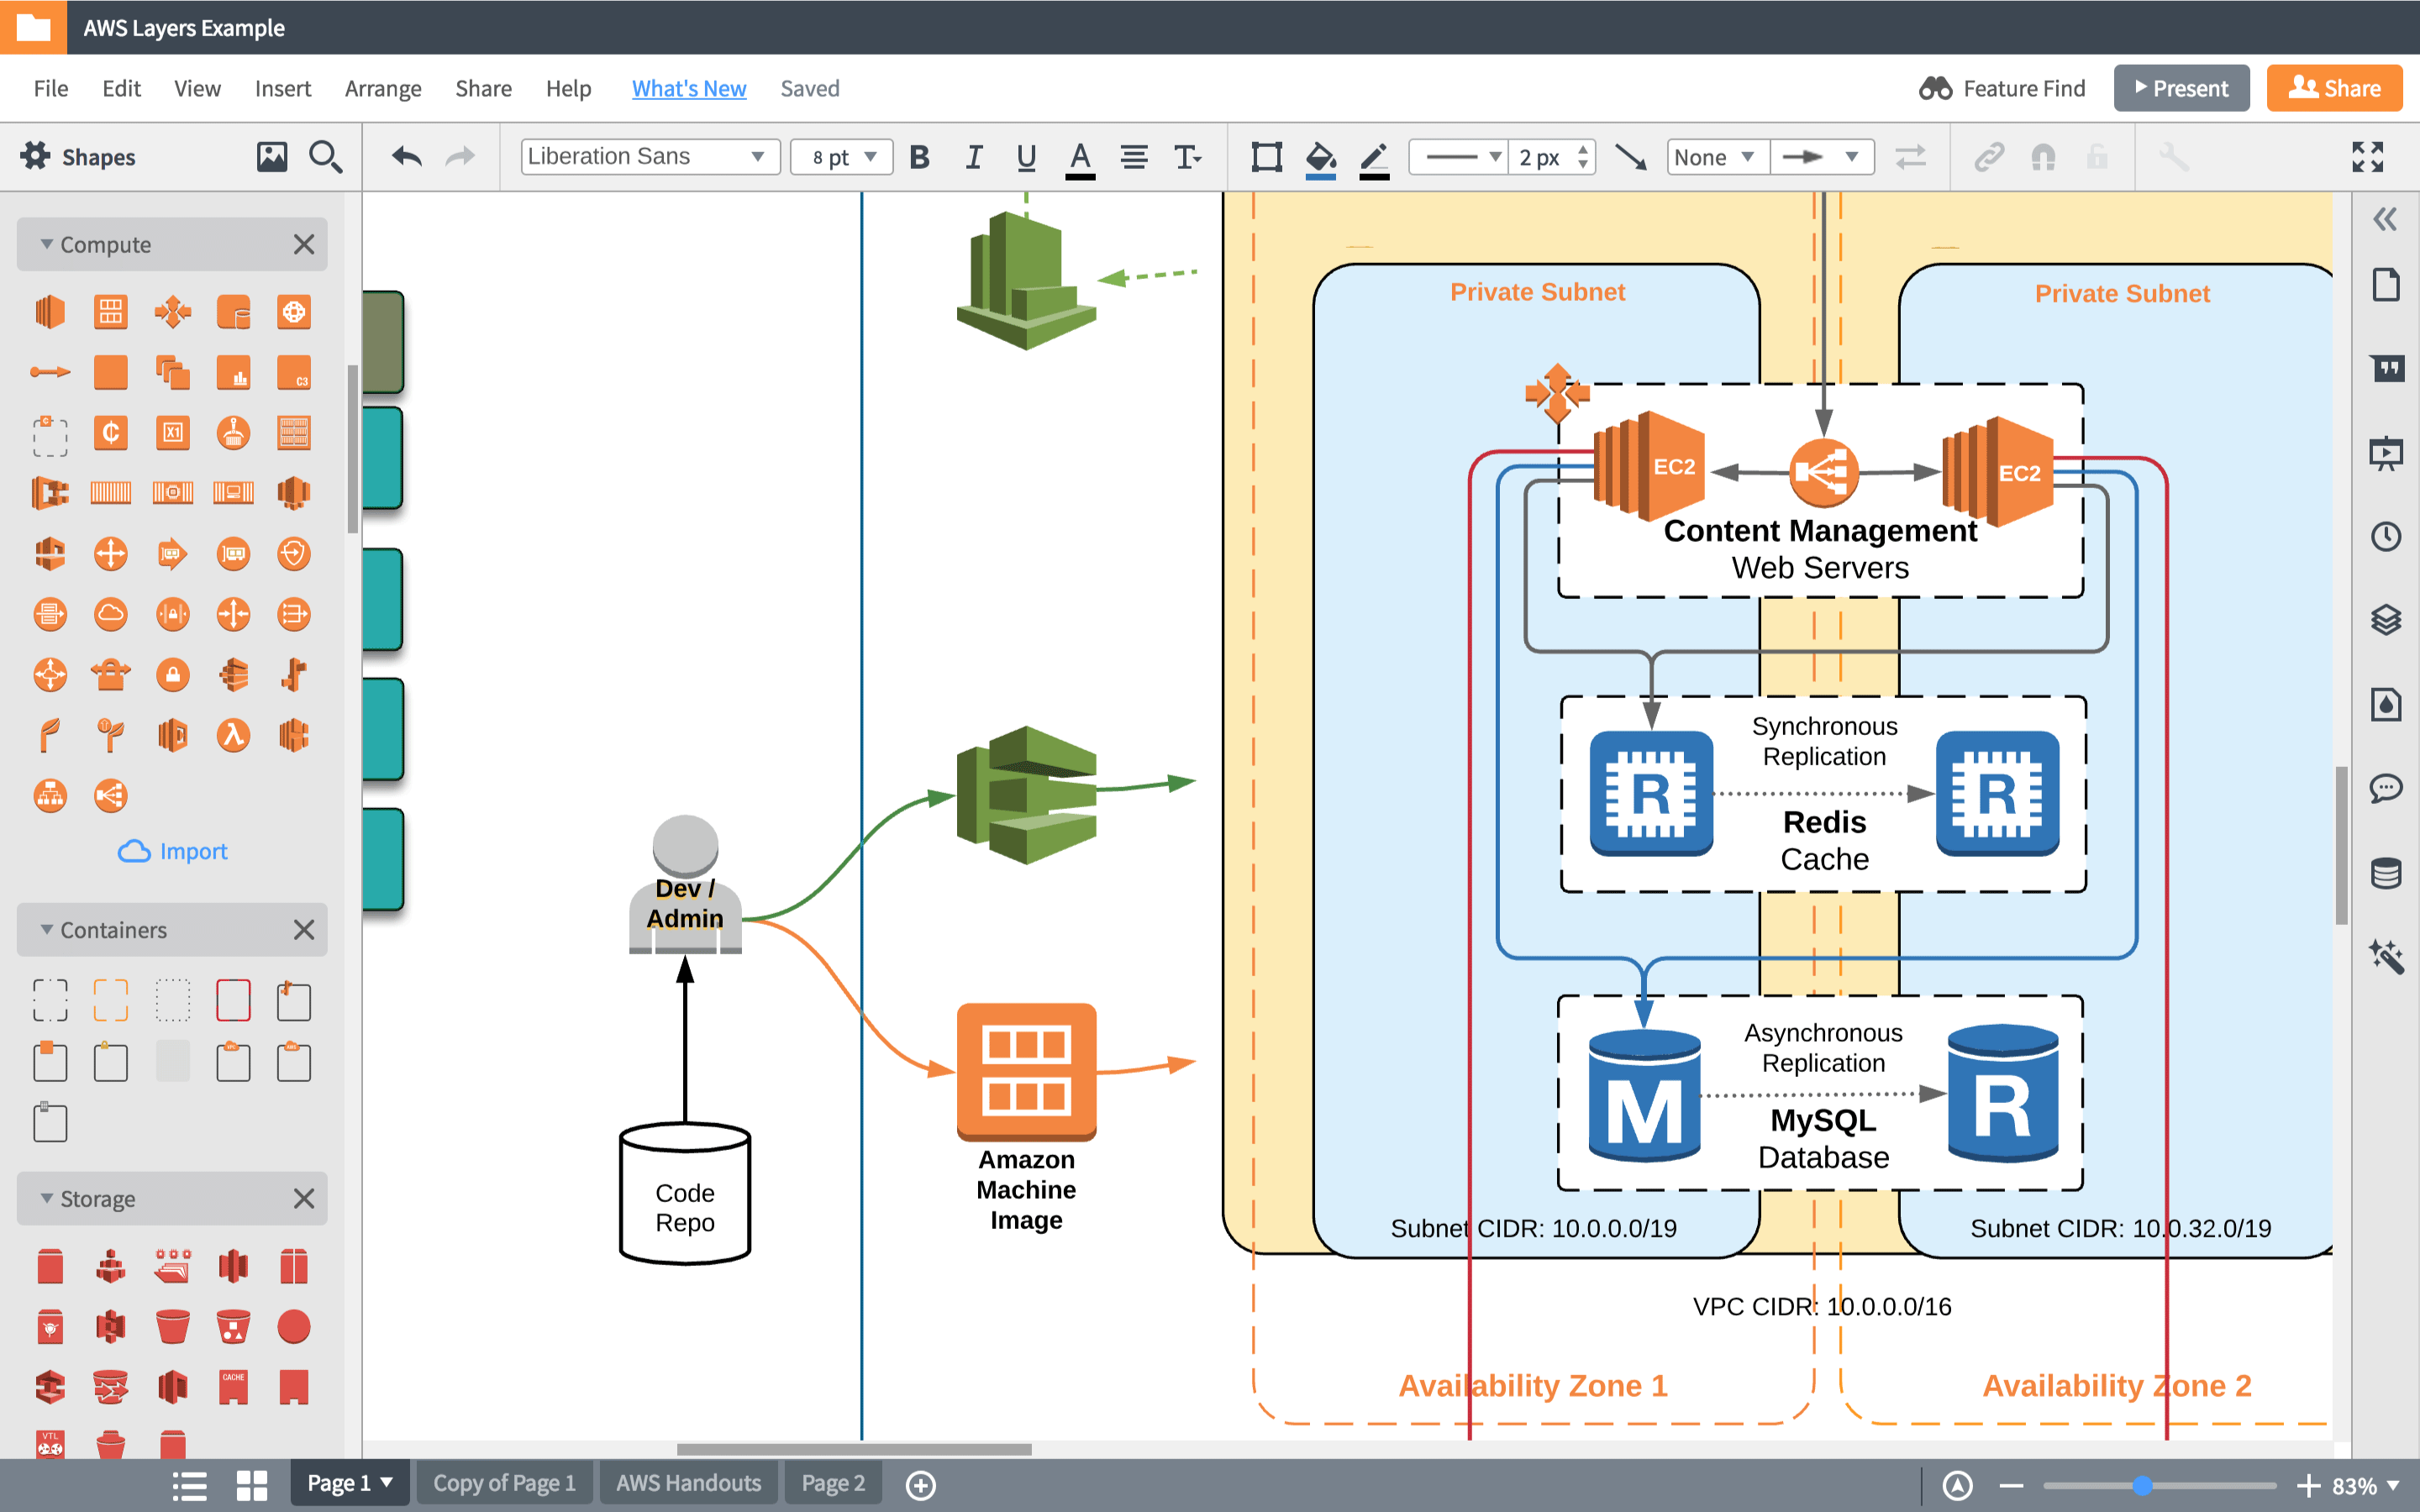Viewport: 2420px width, 1512px height.
Task: Click the underline formatting icon
Action: click(x=1024, y=157)
